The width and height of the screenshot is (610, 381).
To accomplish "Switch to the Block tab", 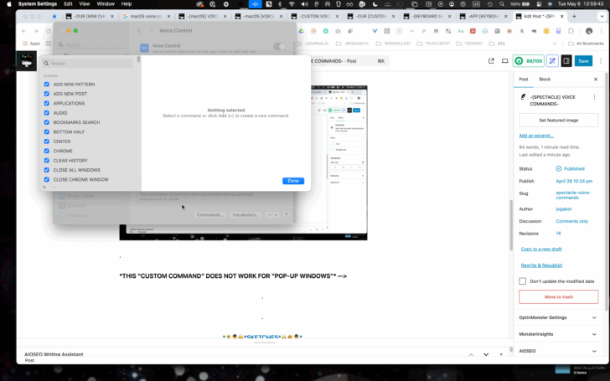I will coord(545,80).
